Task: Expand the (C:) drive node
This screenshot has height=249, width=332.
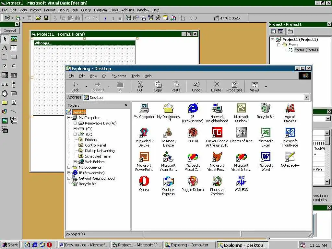Action: [x=75, y=128]
